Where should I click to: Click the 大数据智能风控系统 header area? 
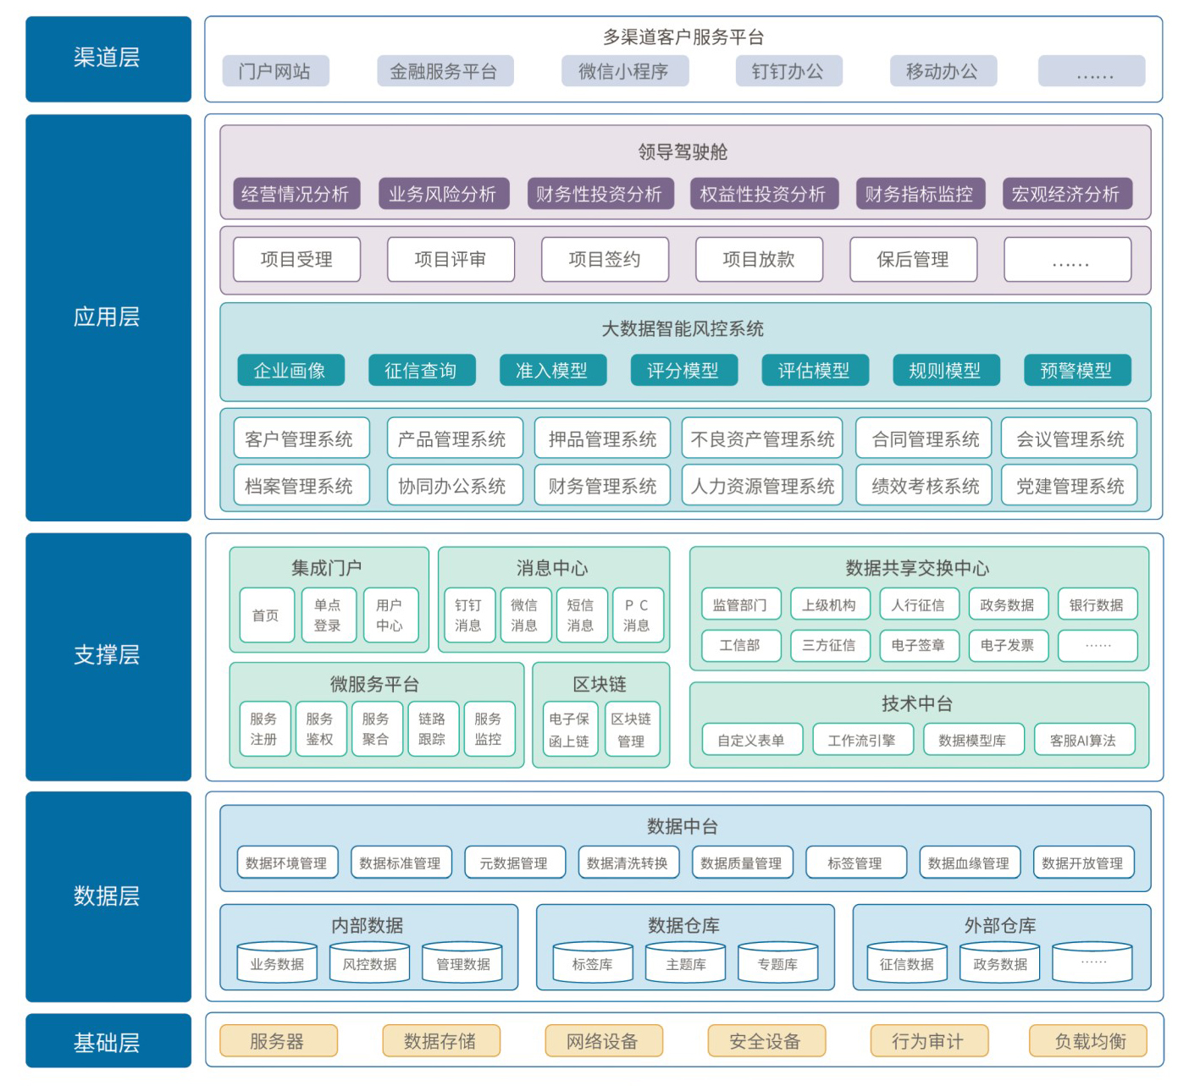(683, 328)
